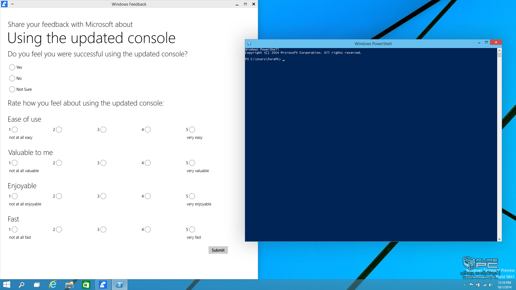Minimize the Windows PowerShell window

click(479, 42)
